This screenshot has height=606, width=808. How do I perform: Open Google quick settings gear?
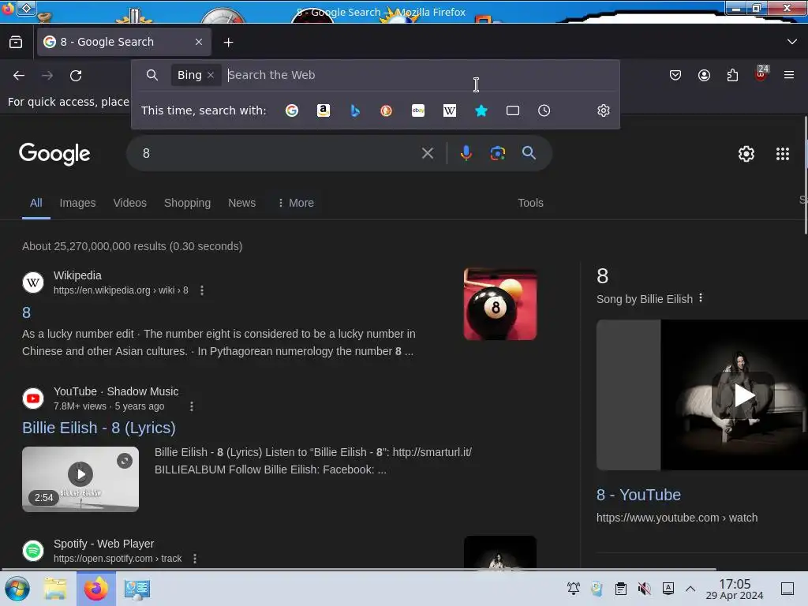[746, 154]
